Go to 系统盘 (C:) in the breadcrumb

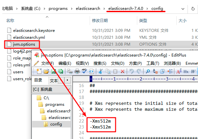31,9
